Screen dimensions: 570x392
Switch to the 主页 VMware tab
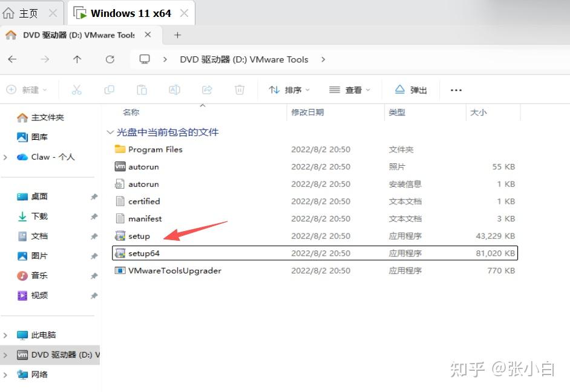[x=28, y=13]
